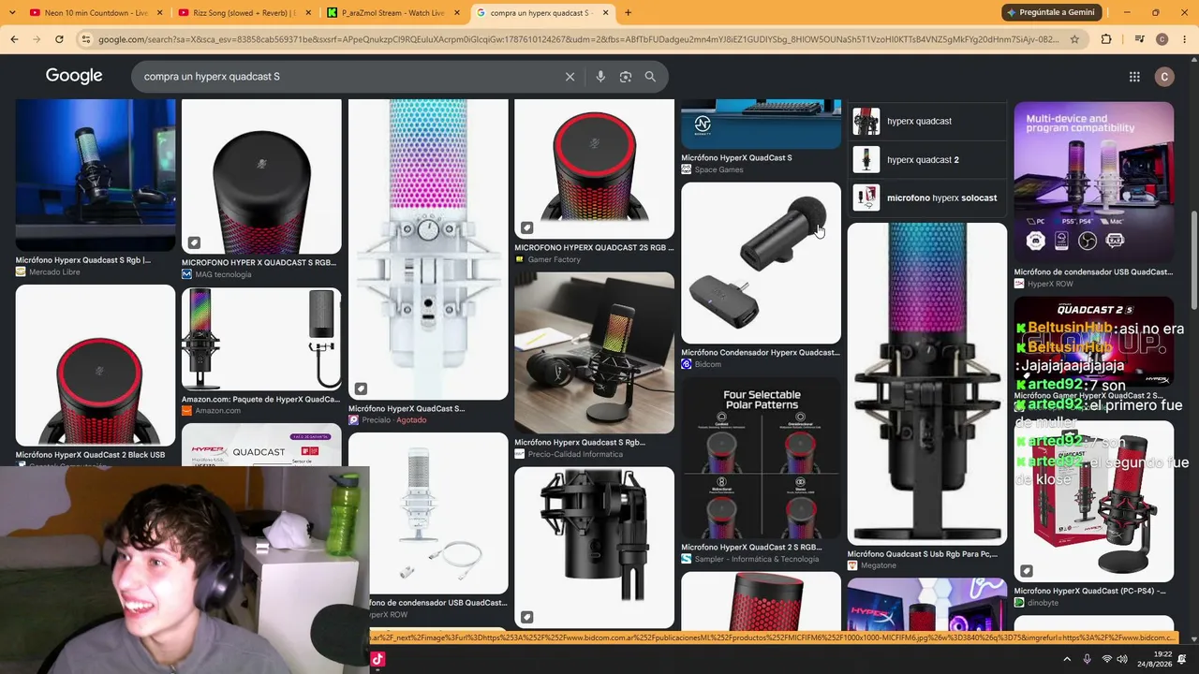
Task: Open the 'Multi-device and program compatibility' image
Action: 1093,183
